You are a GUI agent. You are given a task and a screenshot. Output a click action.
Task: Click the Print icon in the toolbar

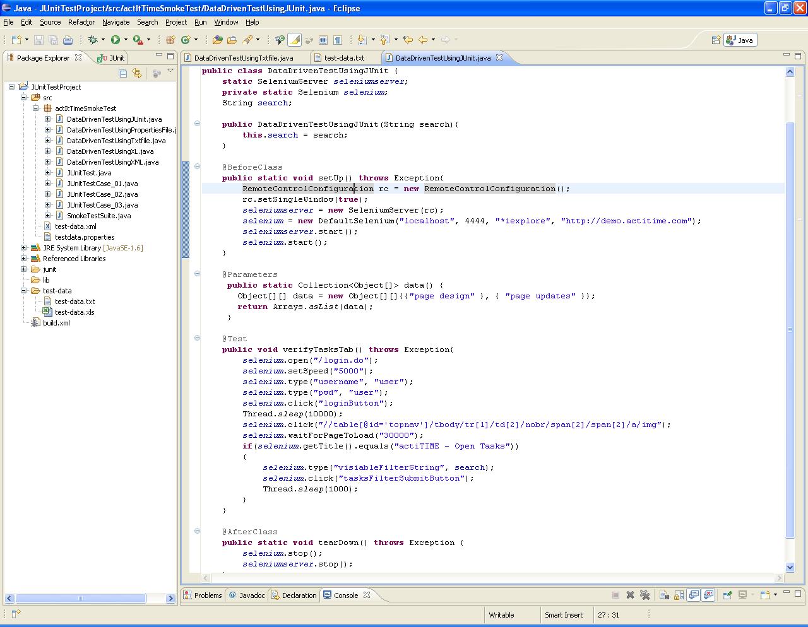tap(68, 40)
